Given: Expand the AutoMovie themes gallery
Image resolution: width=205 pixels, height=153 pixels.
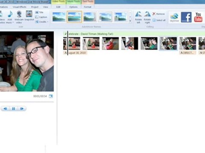Looking at the screenshot, I should (x=130, y=21).
